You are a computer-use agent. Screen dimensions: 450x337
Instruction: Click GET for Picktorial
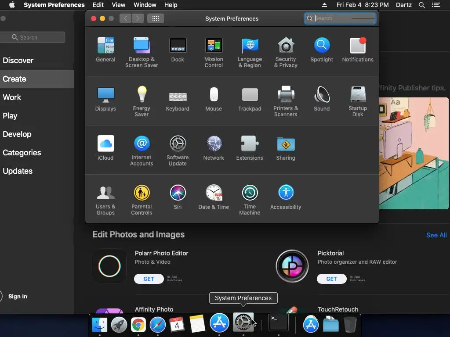tap(331, 279)
